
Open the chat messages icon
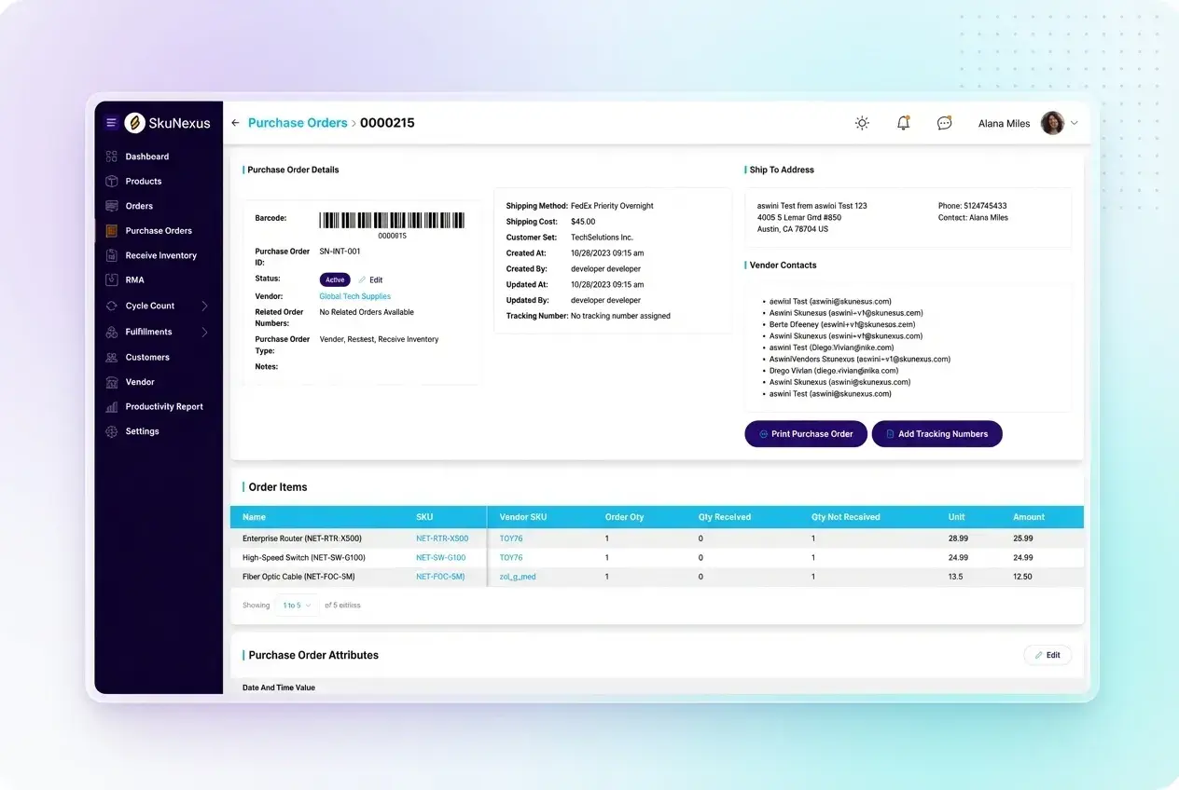point(944,122)
